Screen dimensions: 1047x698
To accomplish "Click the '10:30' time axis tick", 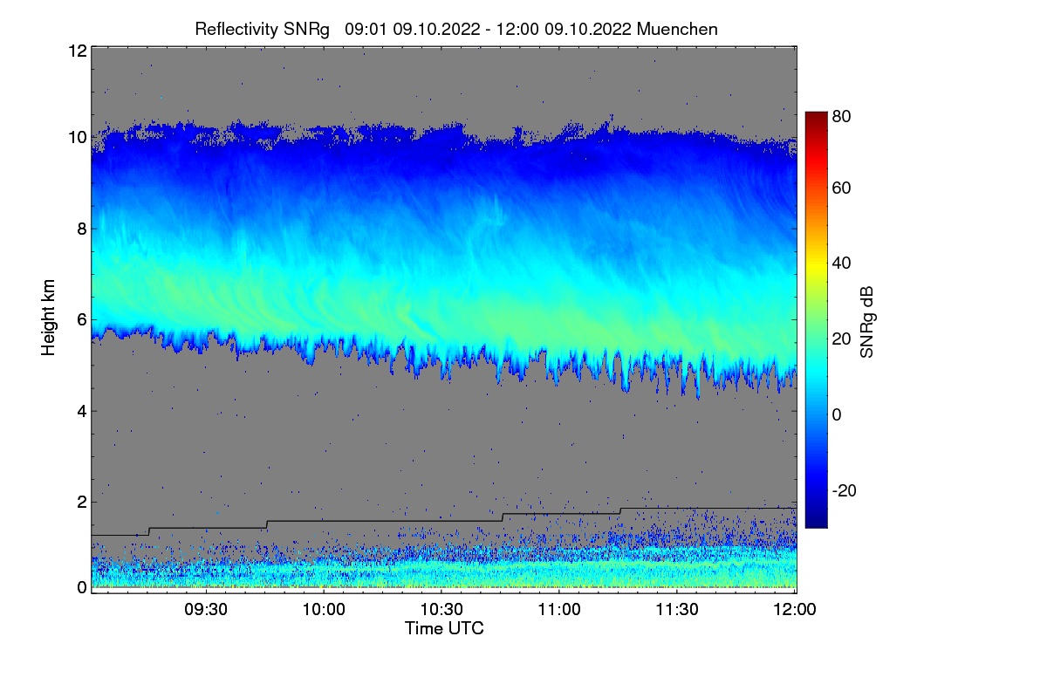I will pyautogui.click(x=442, y=610).
